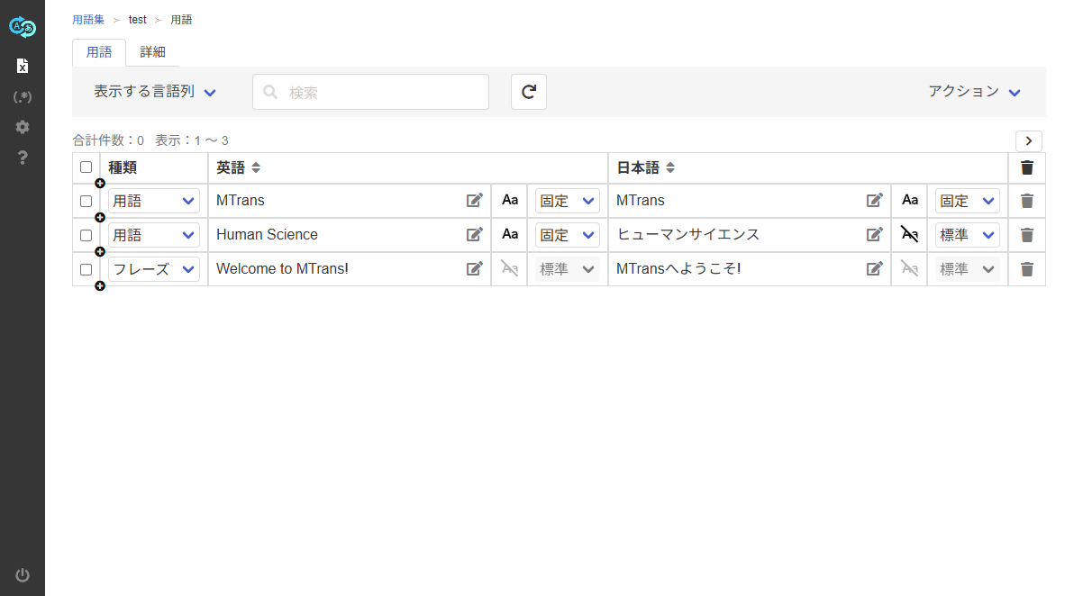Open the Excel file icon in sidebar
Image resolution: width=1083 pixels, height=596 pixels.
click(x=23, y=66)
